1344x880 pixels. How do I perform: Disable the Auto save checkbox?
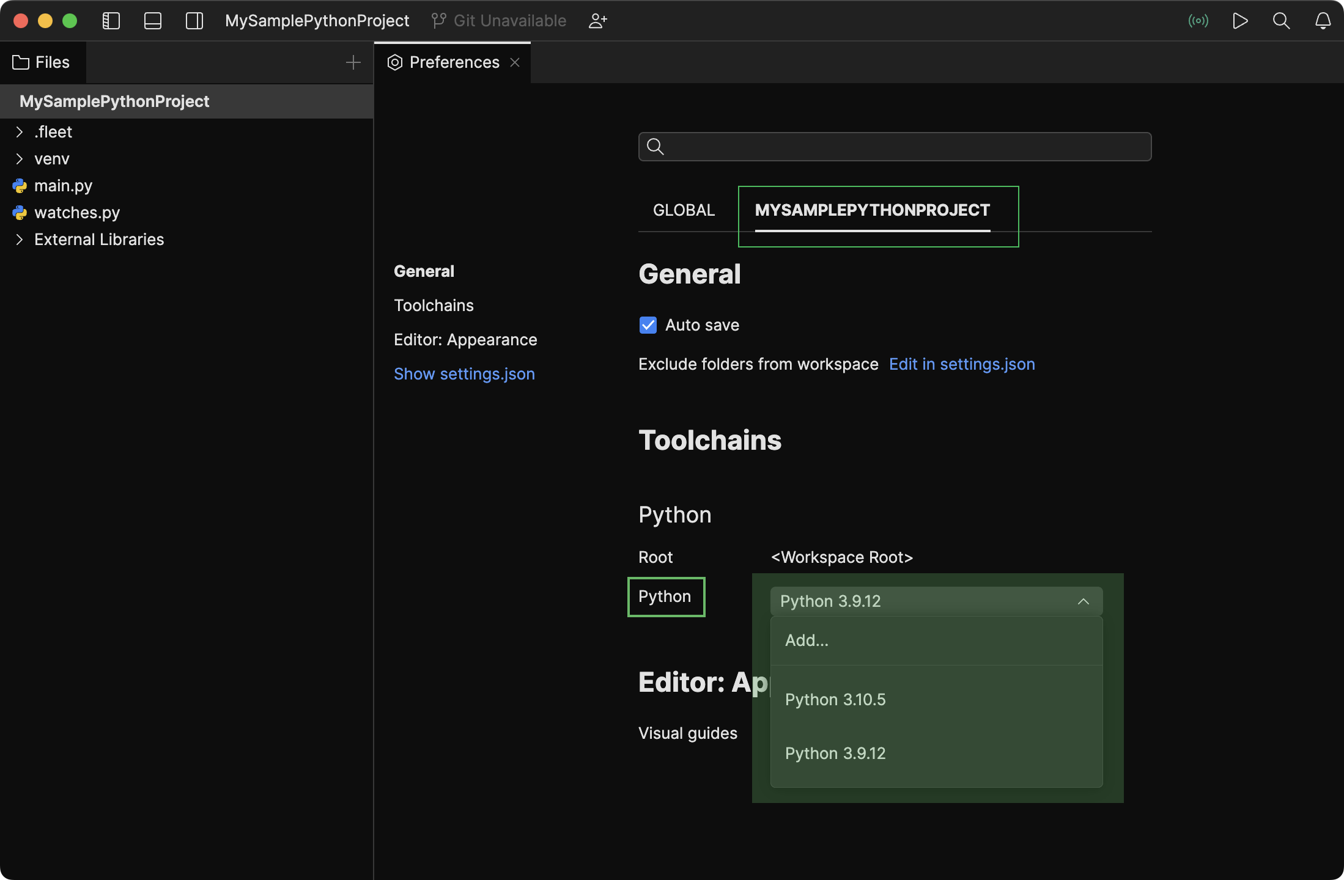(x=648, y=324)
